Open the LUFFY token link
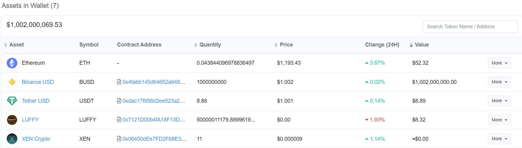522x148 pixels. click(30, 120)
